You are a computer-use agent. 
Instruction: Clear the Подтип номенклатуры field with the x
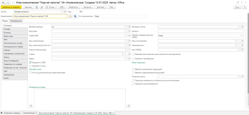coord(129,50)
